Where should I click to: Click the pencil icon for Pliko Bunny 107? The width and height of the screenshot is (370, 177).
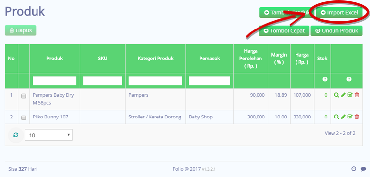tap(343, 117)
